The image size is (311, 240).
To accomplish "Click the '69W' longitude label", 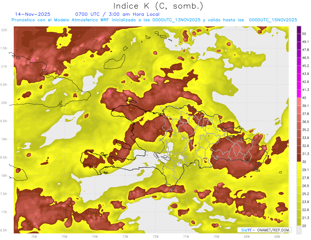I will point(246,237).
